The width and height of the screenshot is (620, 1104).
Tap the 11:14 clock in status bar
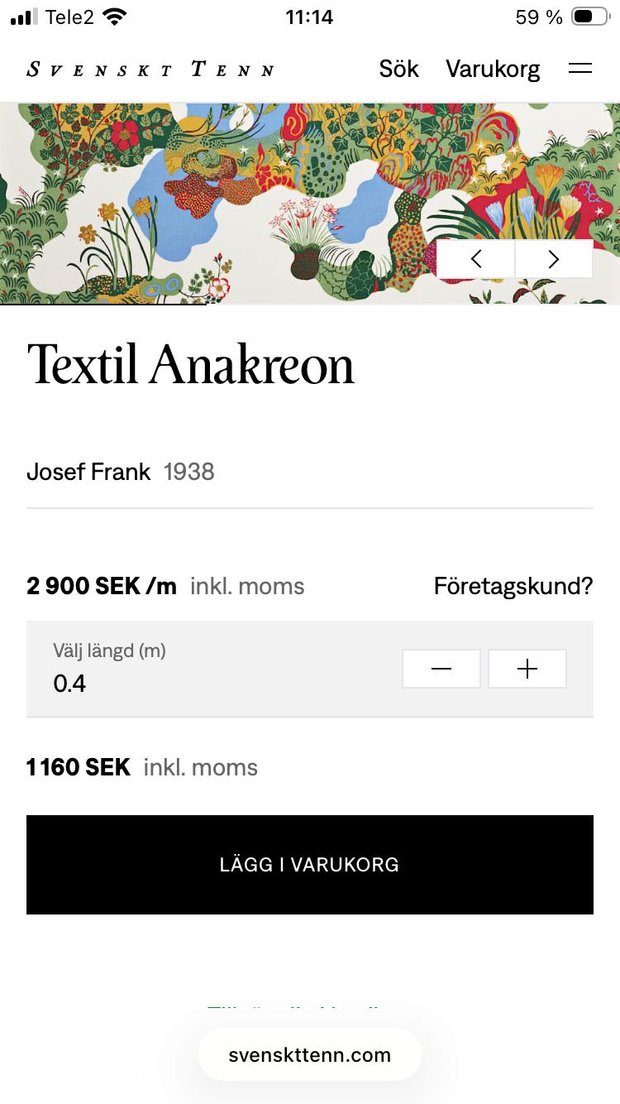pos(309,17)
